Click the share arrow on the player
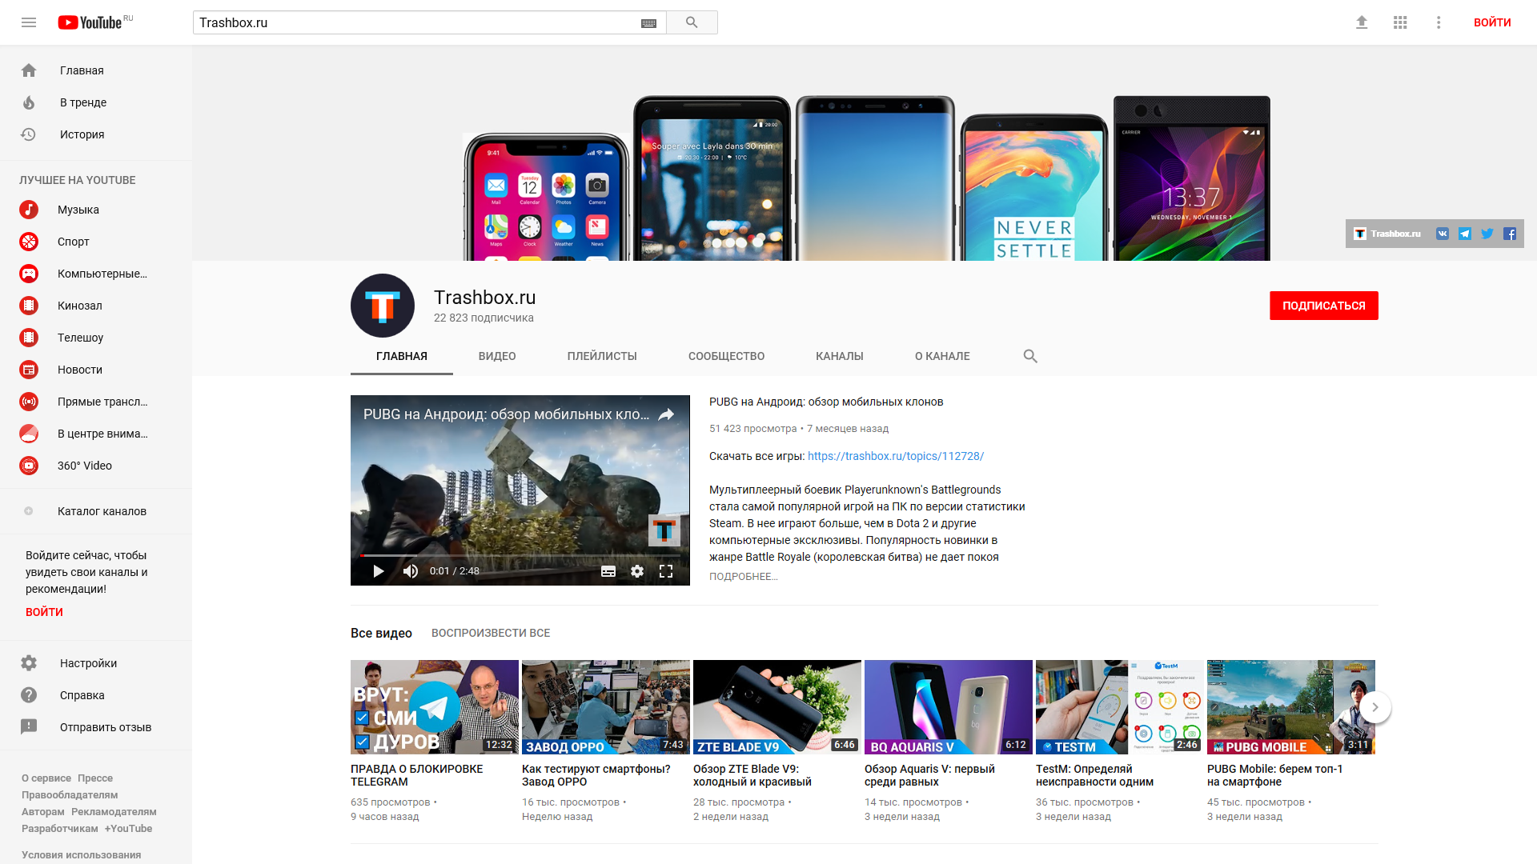 666,414
